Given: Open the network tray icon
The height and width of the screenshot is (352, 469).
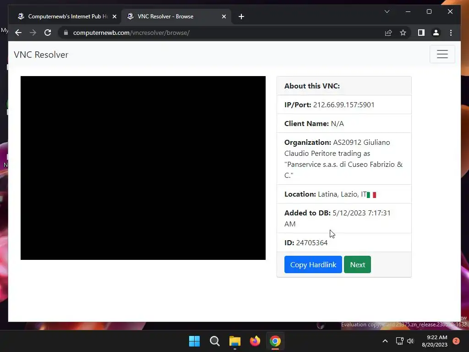Looking at the screenshot, I should (x=399, y=341).
